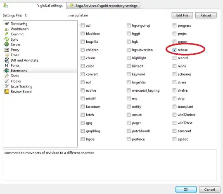Tick the factotum checkbox

point(83,106)
